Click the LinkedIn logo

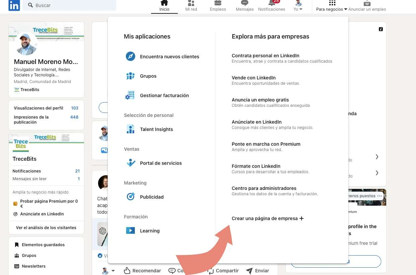pyautogui.click(x=14, y=5)
